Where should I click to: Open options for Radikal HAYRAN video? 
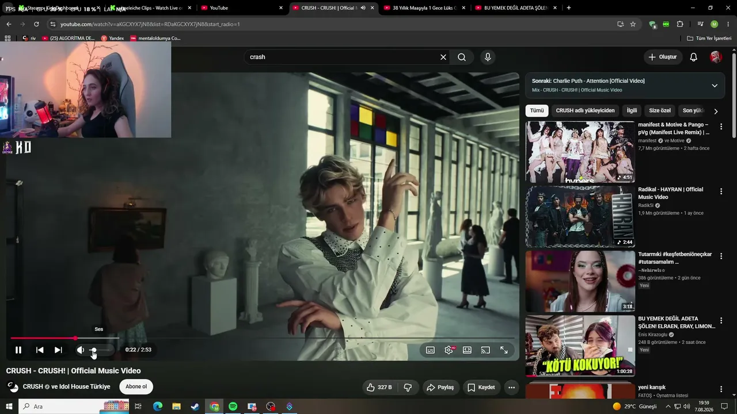(721, 191)
